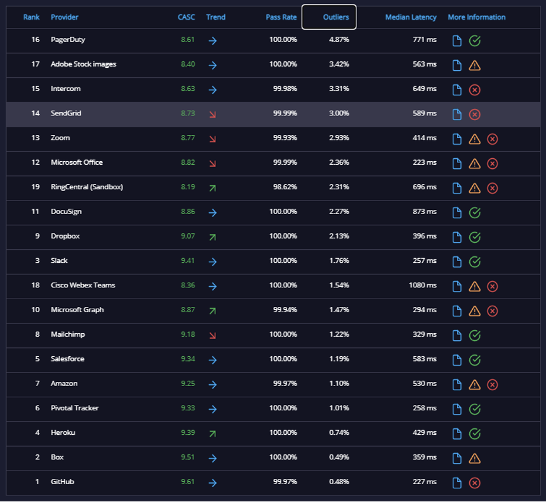Select Adobe Stock images provider name
Screen dimensions: 546x502
(84, 64)
